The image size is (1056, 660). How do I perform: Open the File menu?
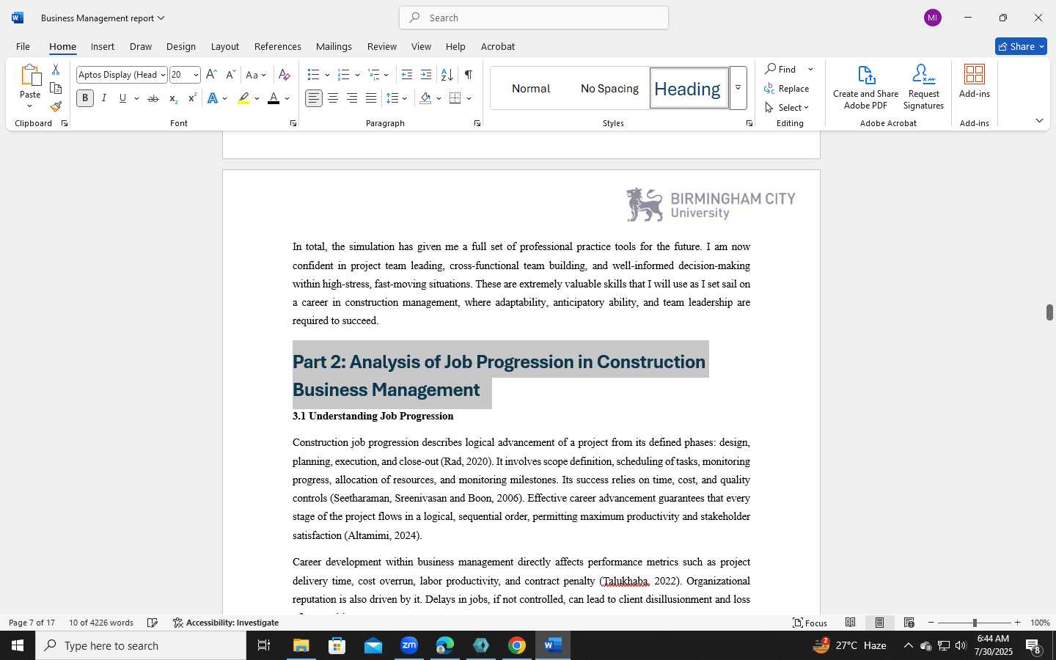click(23, 46)
